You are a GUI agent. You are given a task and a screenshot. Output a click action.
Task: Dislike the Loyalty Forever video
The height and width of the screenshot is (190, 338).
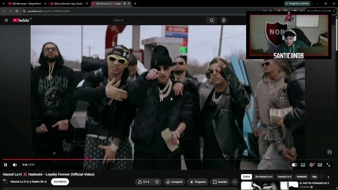(x=157, y=182)
